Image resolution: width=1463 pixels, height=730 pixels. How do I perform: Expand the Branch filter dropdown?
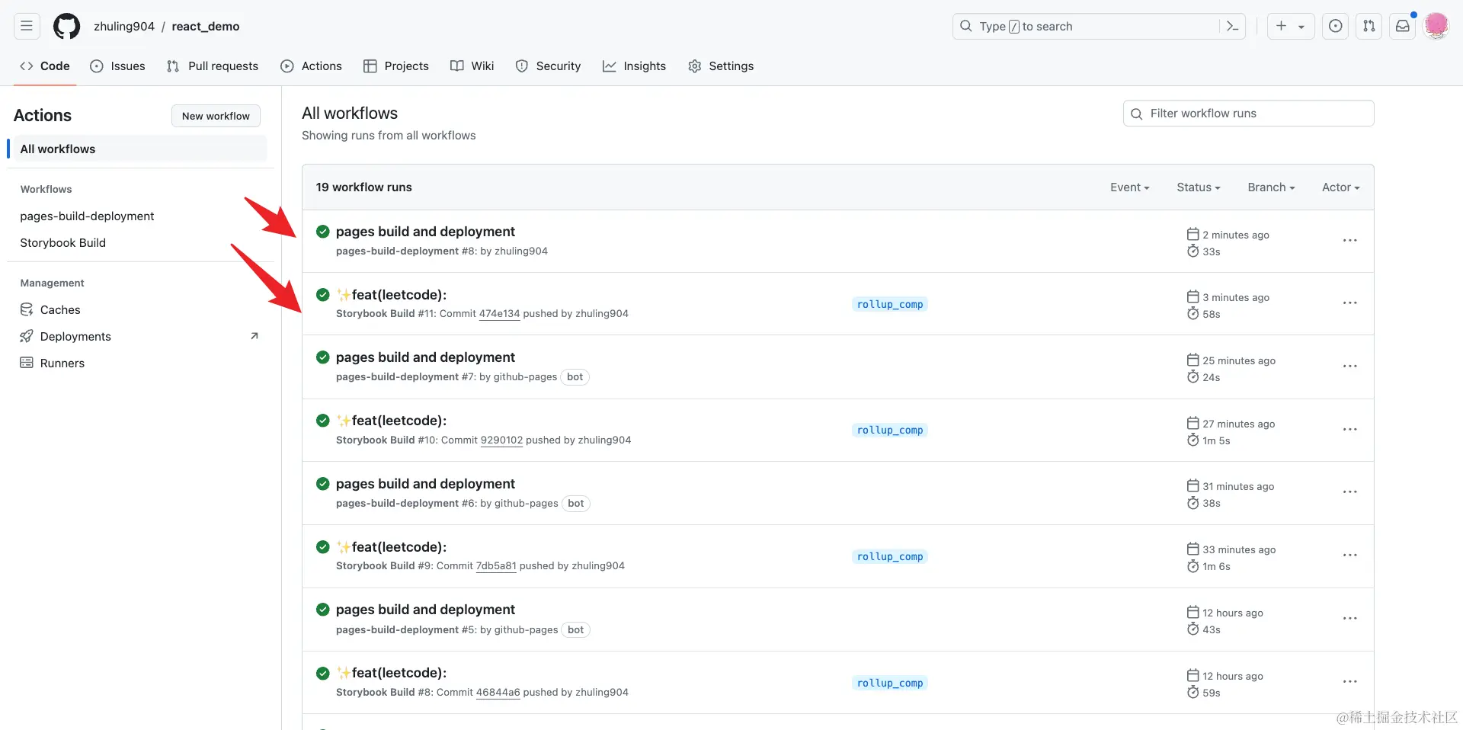1270,187
